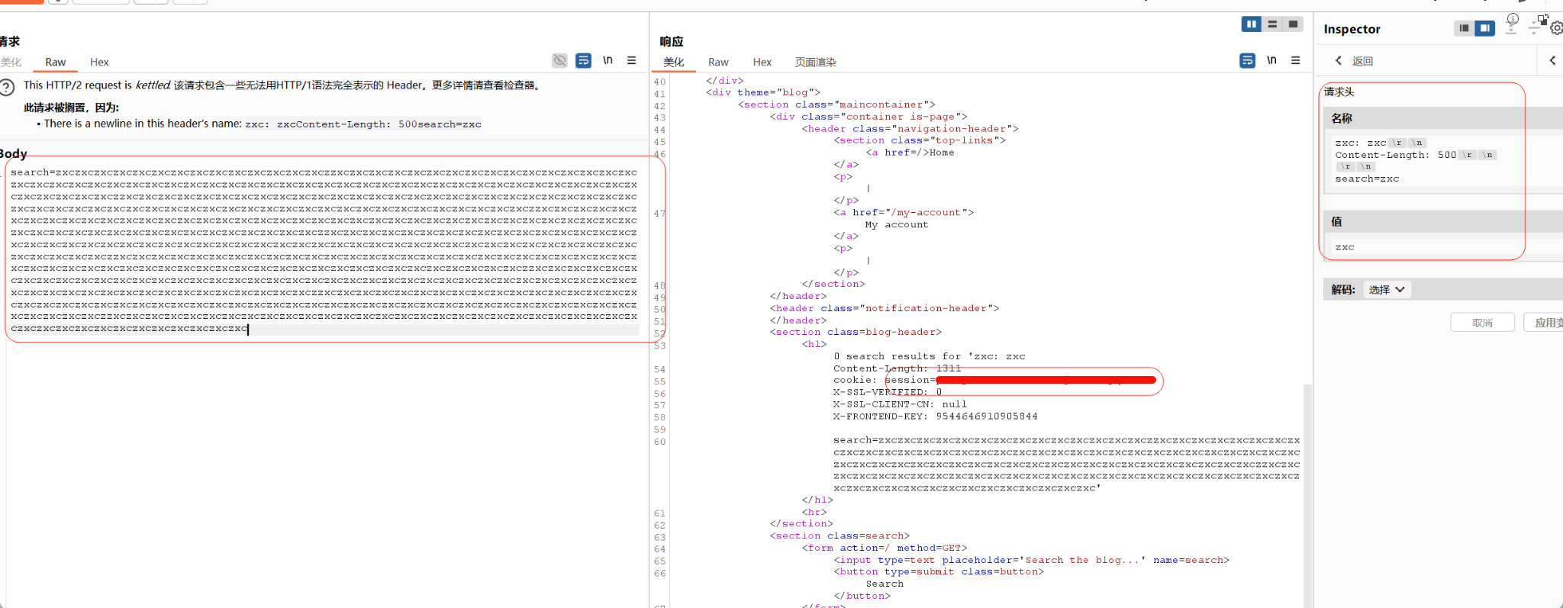Click 'X-FRONTEND-KEY' line in response
The image size is (1563, 608).
(x=936, y=417)
